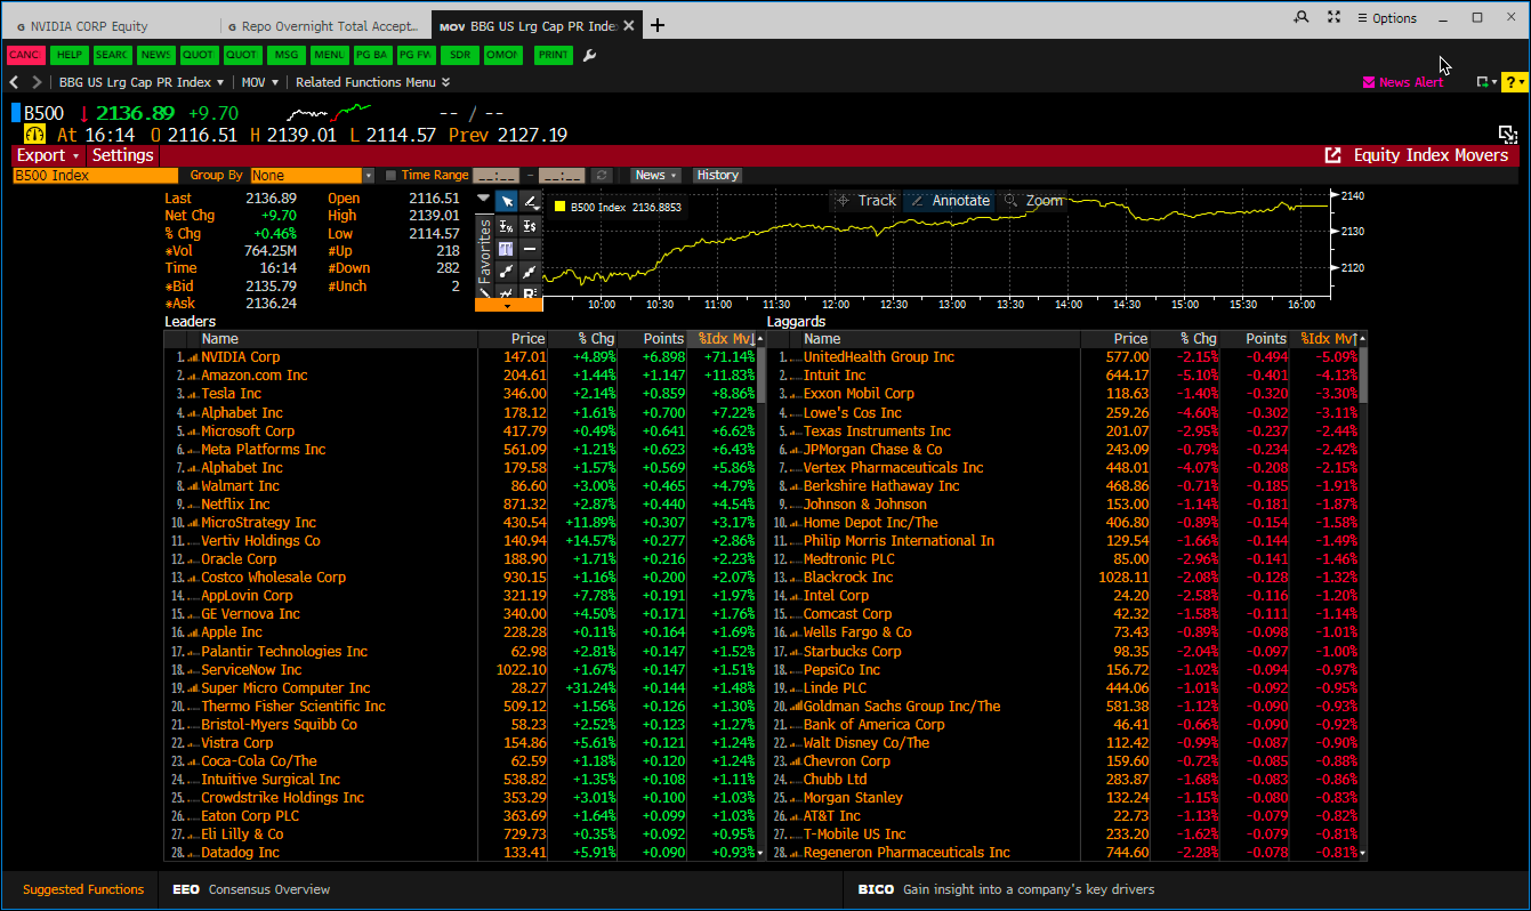Select the text annotation T tool
This screenshot has width=1531, height=911.
point(506,249)
